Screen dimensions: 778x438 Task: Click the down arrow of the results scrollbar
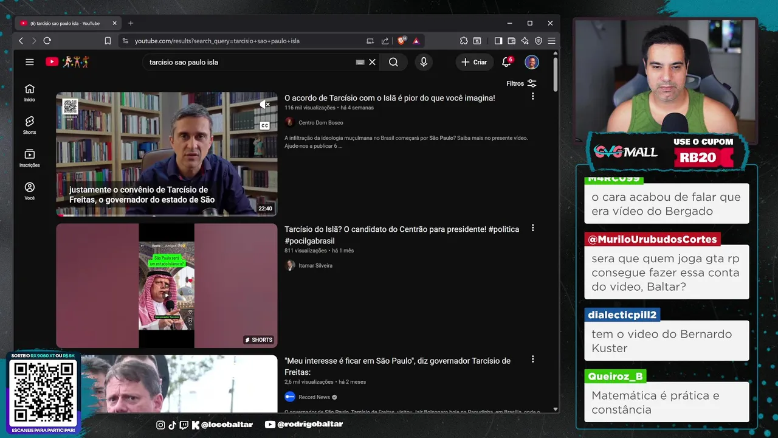[556, 409]
